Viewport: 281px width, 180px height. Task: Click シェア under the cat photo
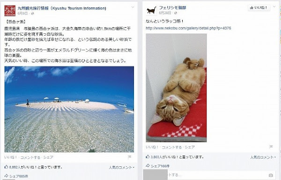point(190,147)
